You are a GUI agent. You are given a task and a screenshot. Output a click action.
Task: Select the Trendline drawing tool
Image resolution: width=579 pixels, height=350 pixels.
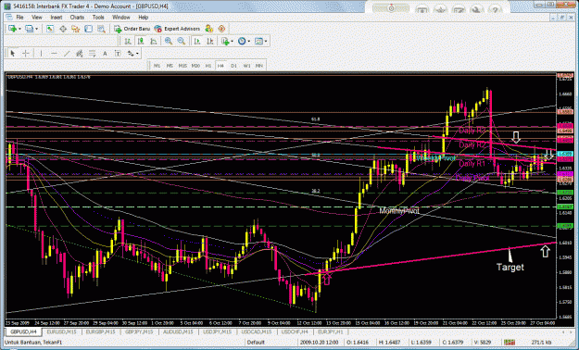tap(67, 54)
